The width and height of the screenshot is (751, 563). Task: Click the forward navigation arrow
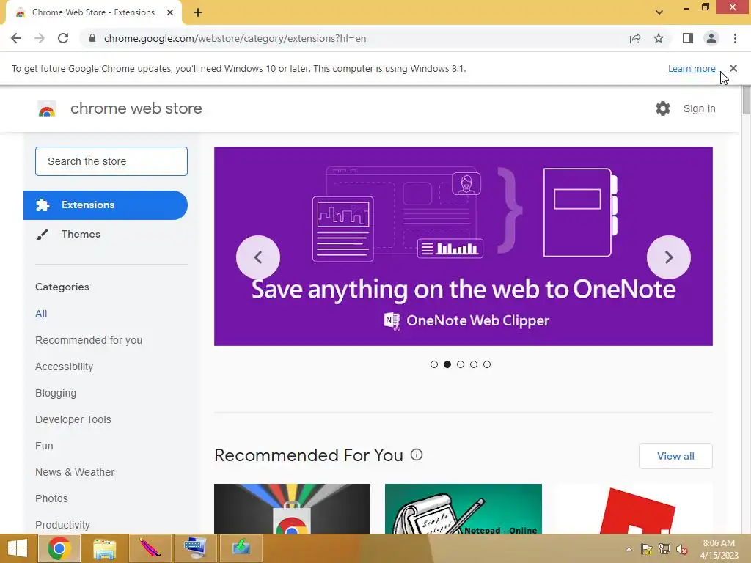[40, 38]
